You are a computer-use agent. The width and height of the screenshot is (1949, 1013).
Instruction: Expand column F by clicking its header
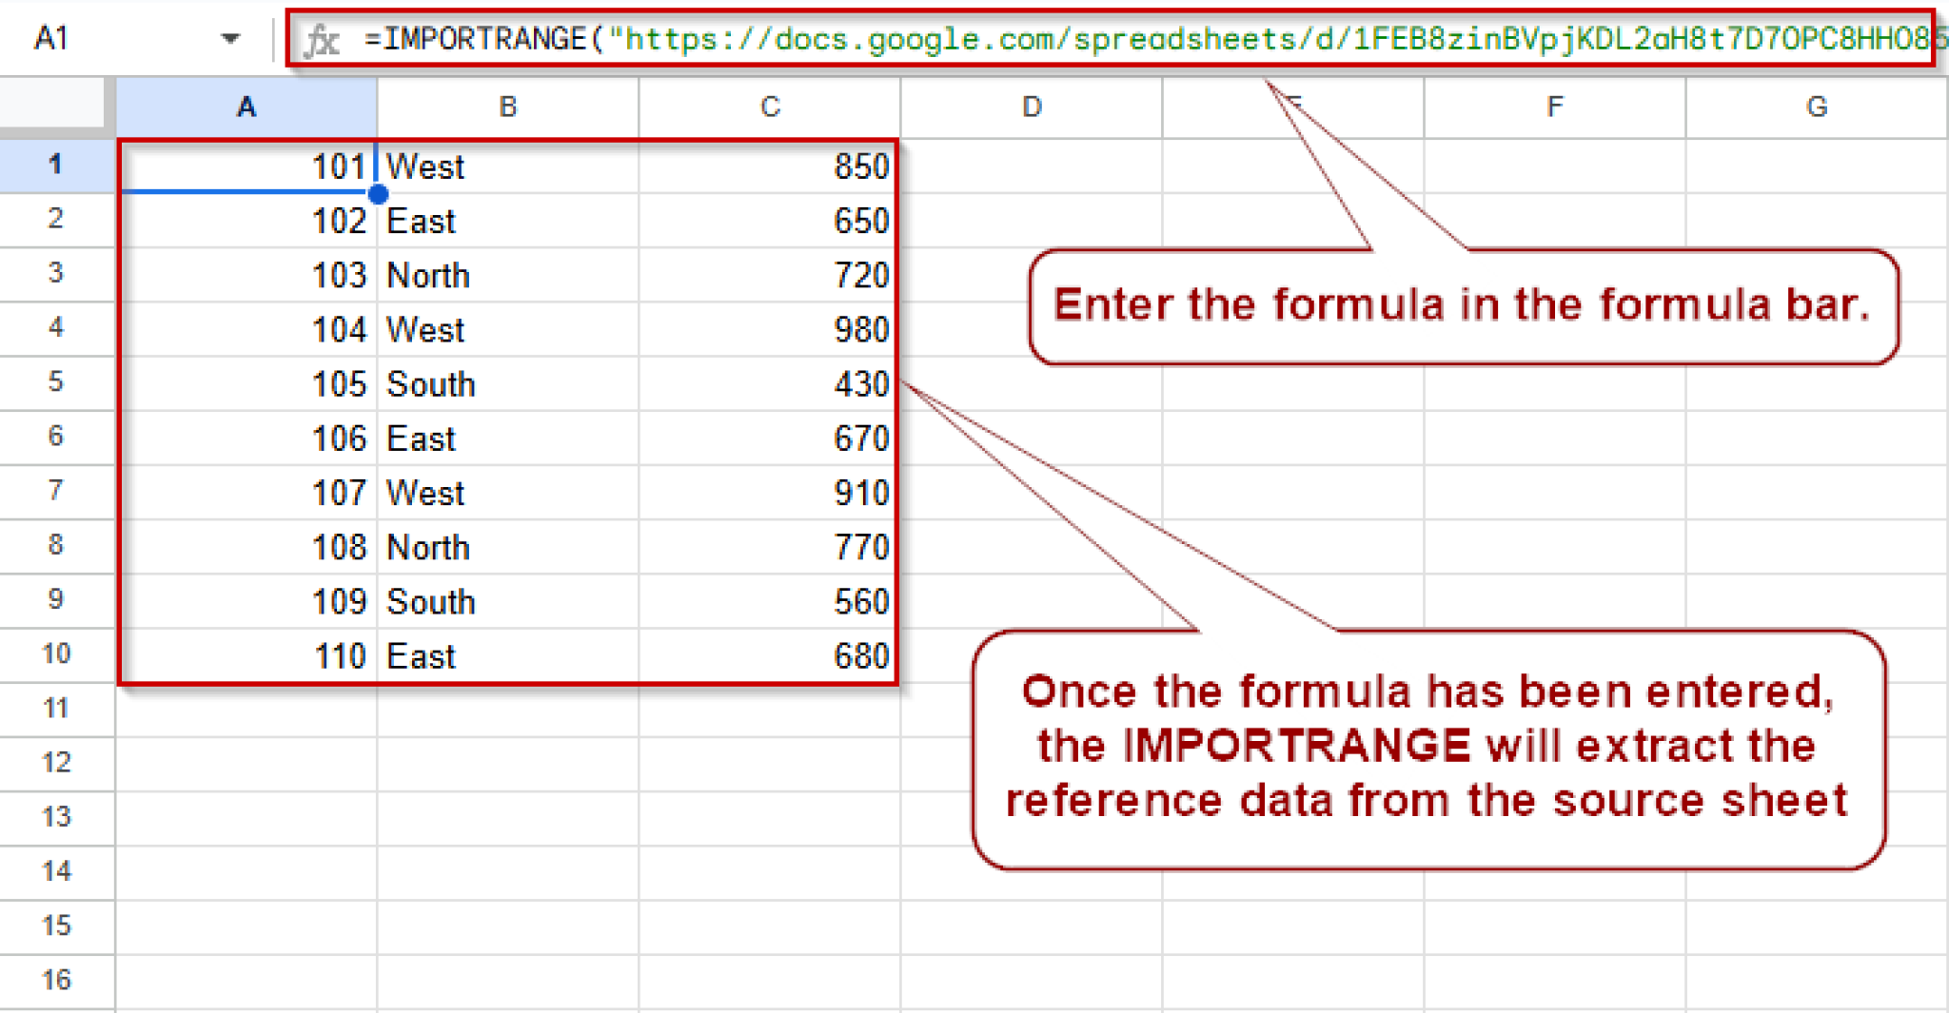point(1553,107)
